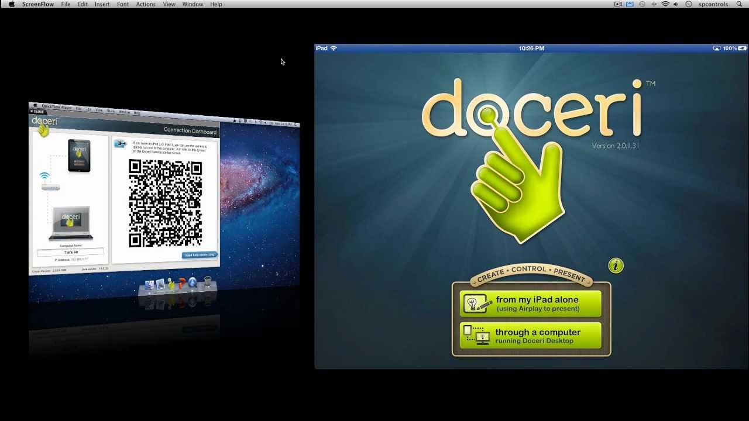
Task: Click the QR code in the Connection Dashboard
Action: pos(166,203)
